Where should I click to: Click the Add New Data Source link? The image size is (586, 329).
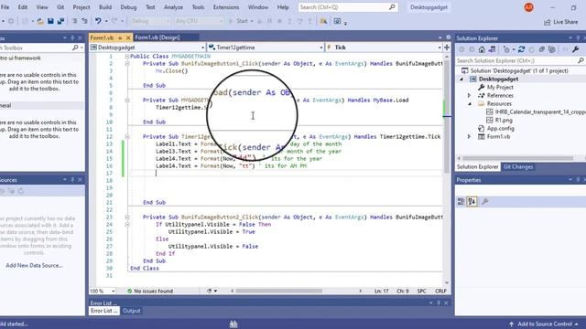34,266
